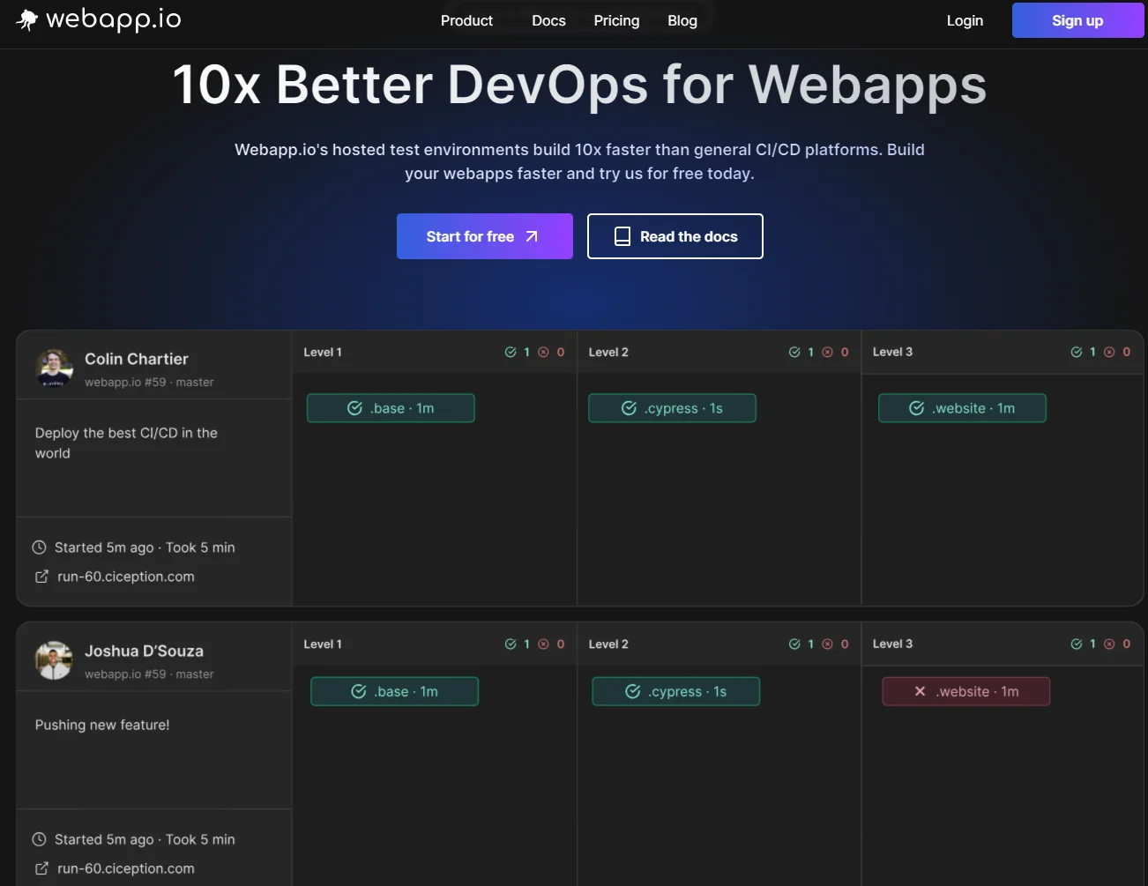Click Level 3 label in Joshua's run
This screenshot has width=1148, height=886.
tap(892, 644)
